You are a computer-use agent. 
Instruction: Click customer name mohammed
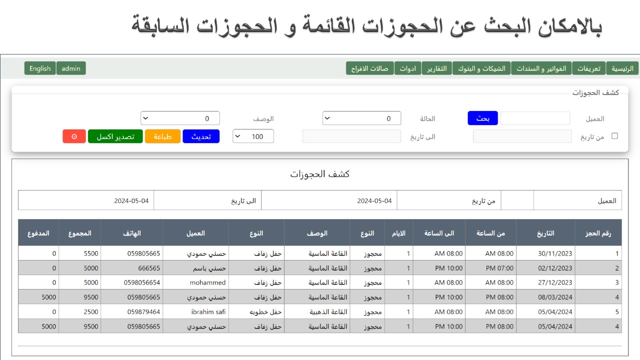click(x=207, y=282)
